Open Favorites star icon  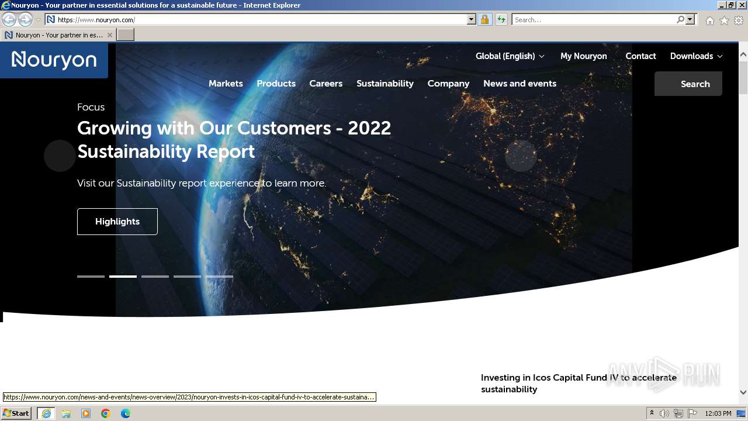click(724, 20)
